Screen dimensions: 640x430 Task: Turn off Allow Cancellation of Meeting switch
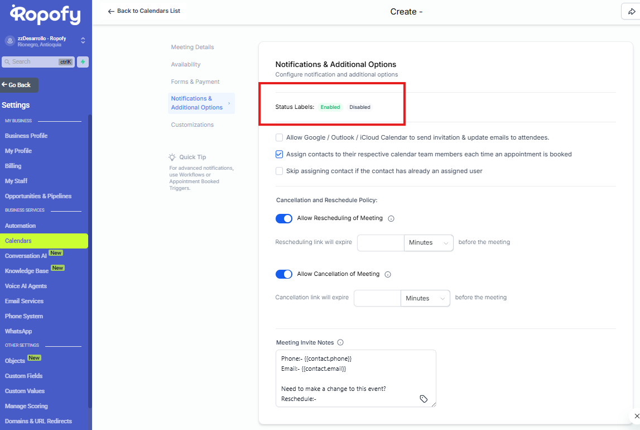coord(284,274)
